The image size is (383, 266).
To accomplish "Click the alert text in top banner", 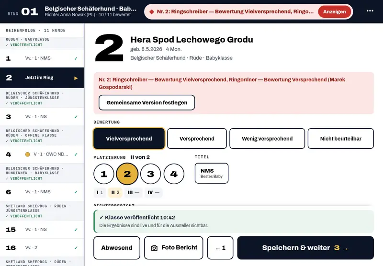I will pos(235,11).
